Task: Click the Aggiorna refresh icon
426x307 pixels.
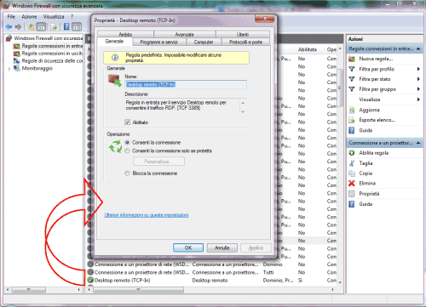Action: click(x=352, y=110)
